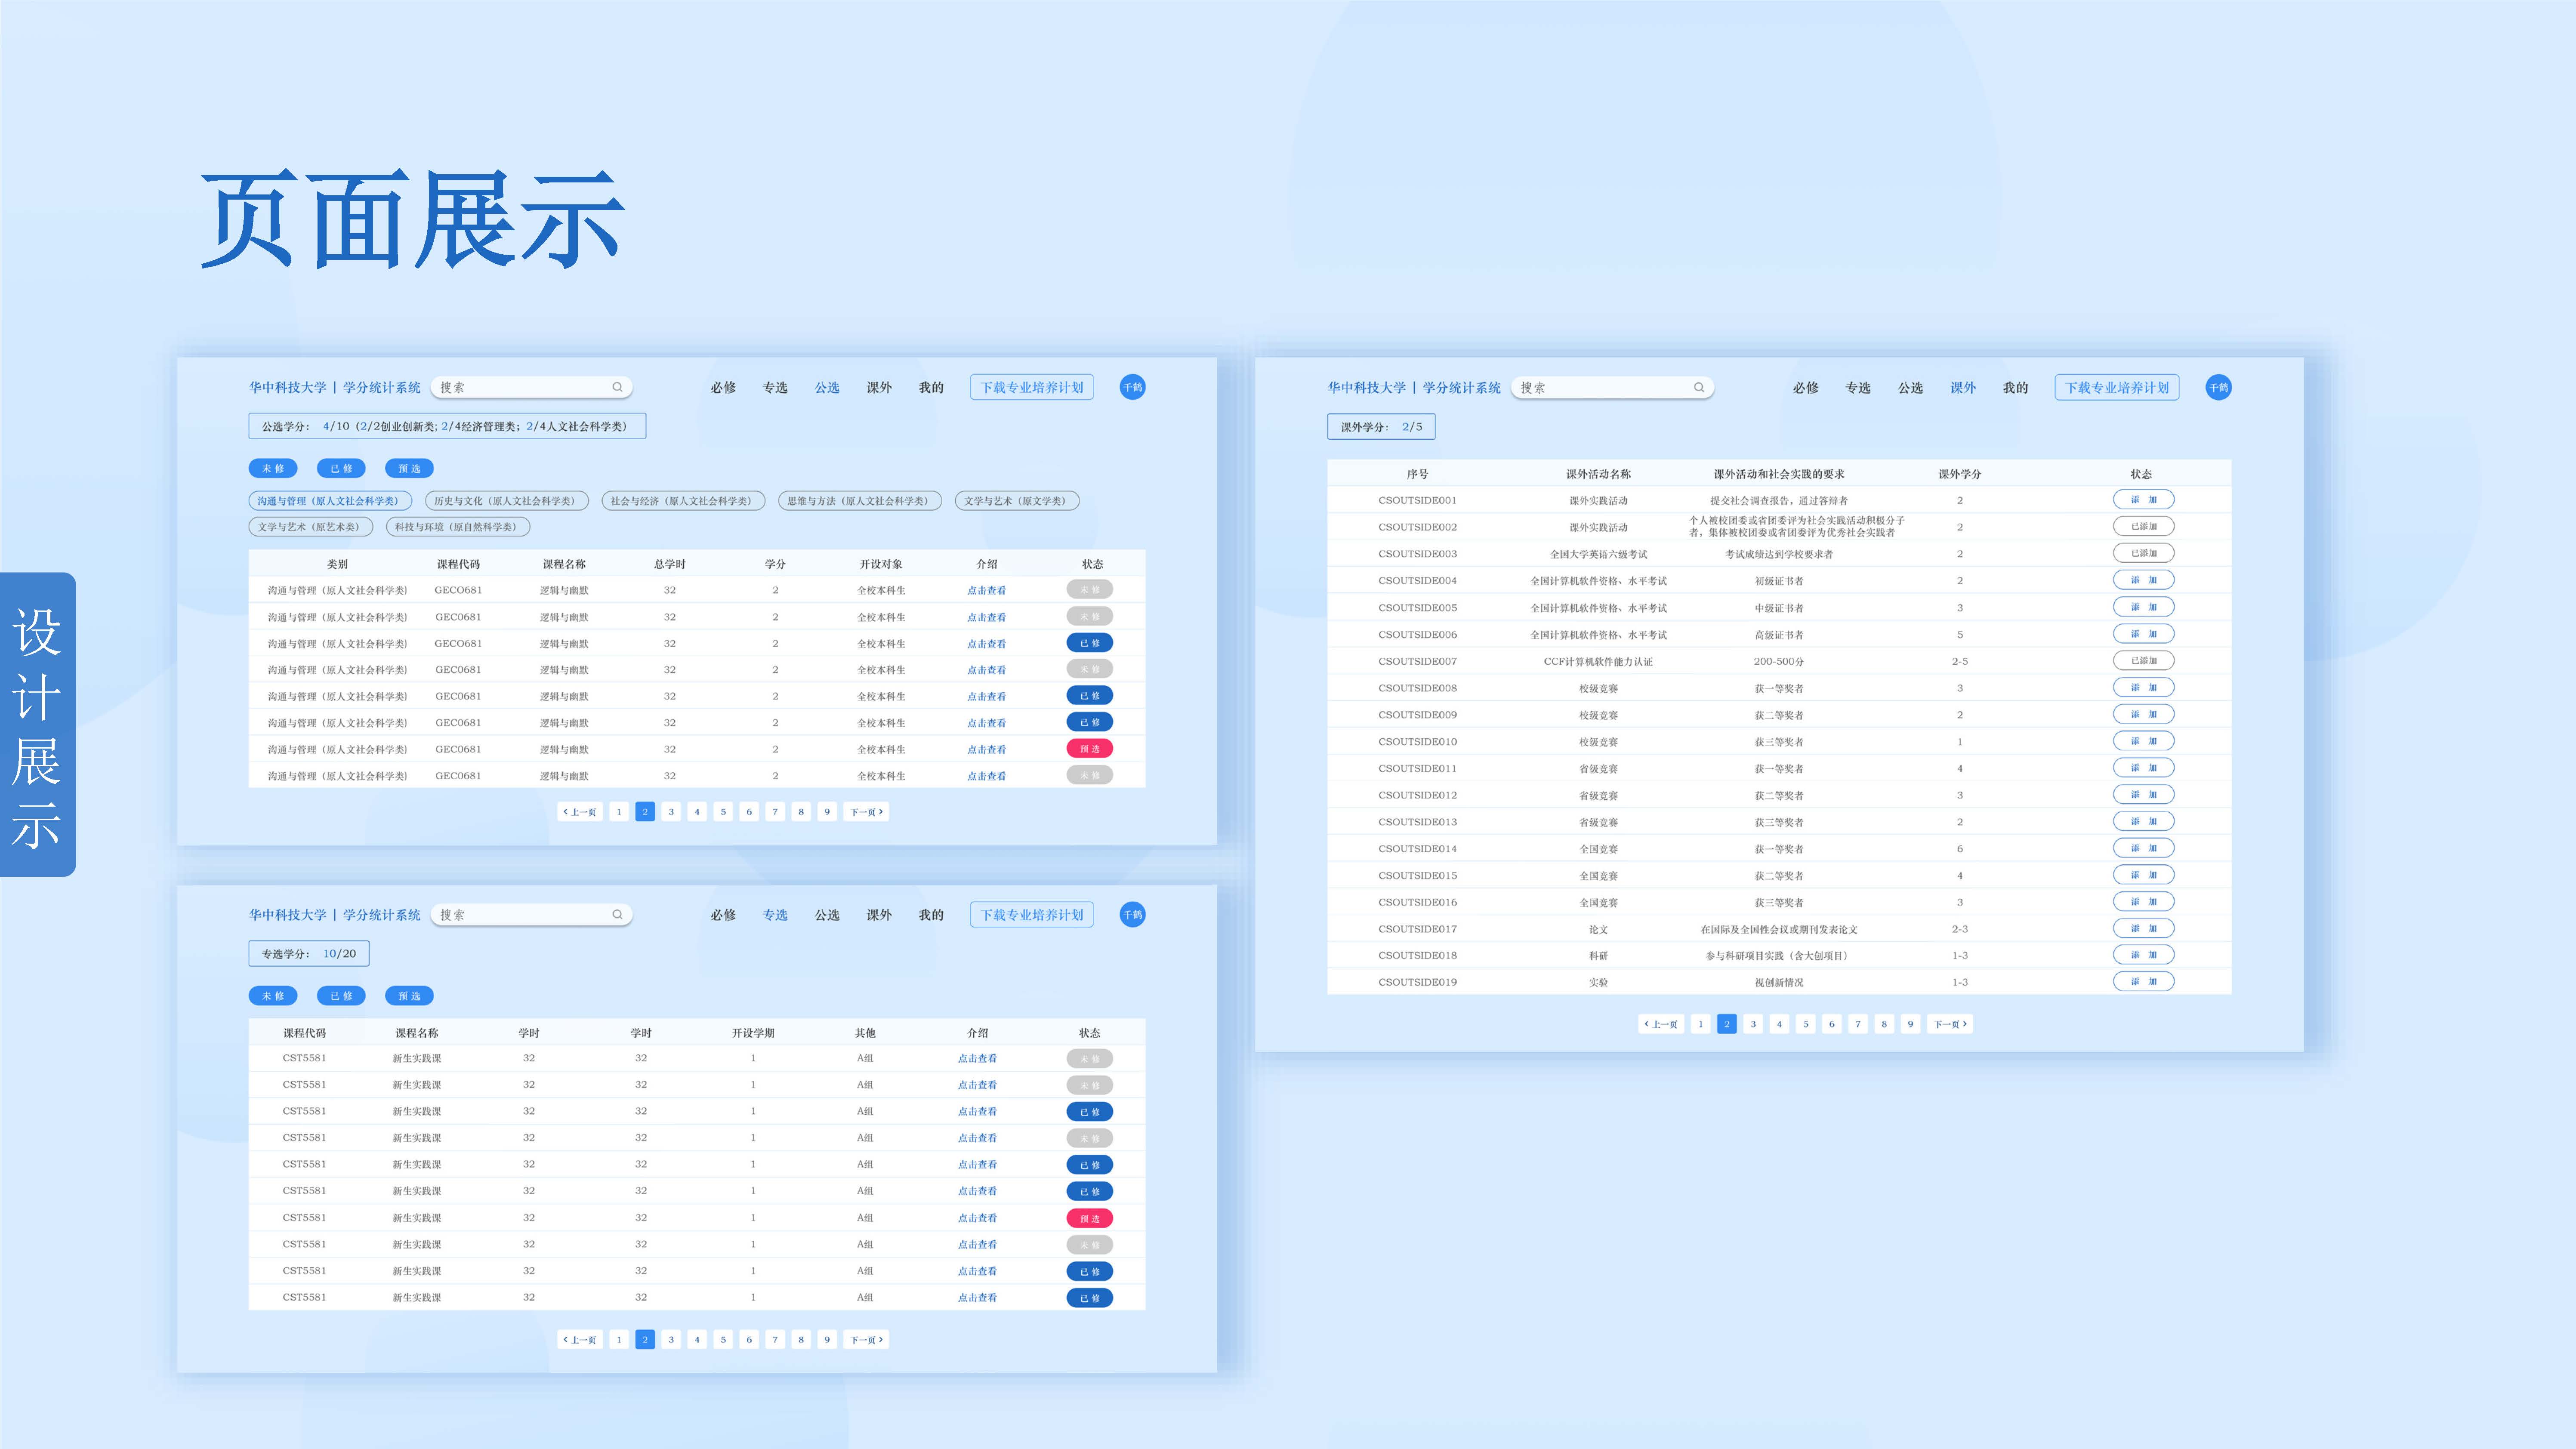
Task: Toggle the 未修 filter pill on the 专选学分 page
Action: point(273,996)
